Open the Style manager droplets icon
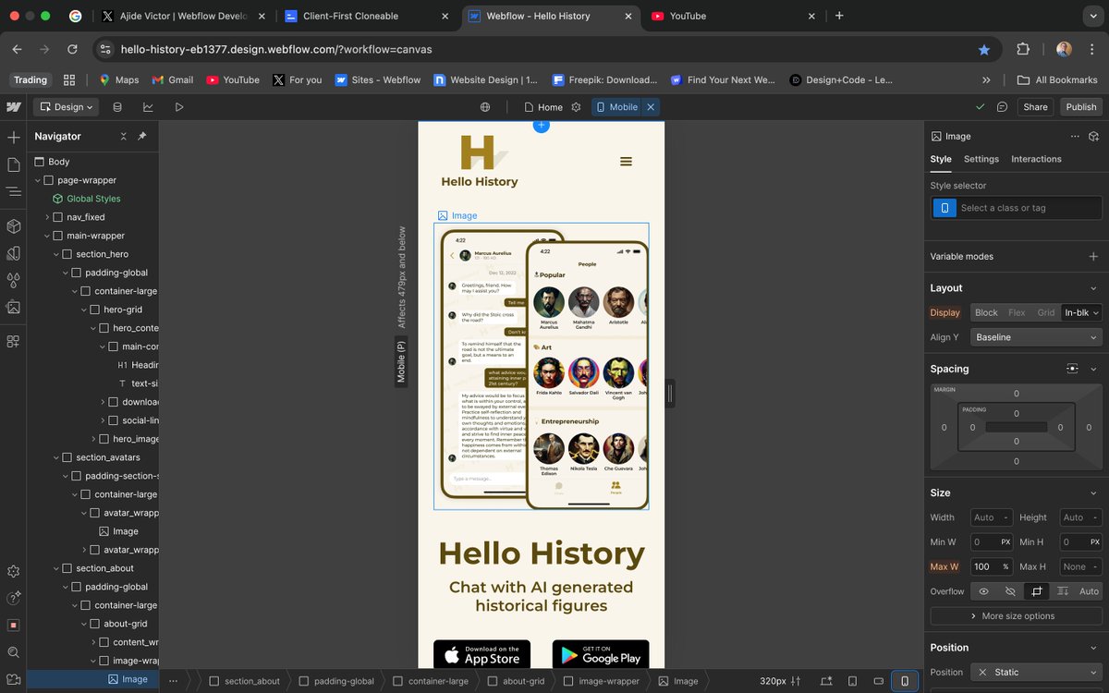 pos(14,280)
